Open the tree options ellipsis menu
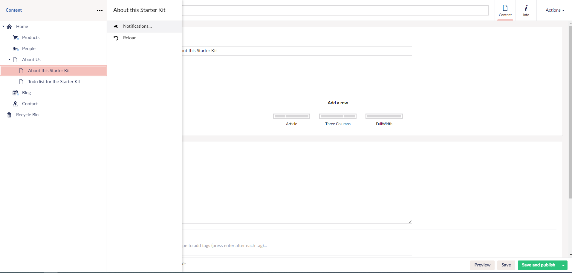 click(x=99, y=10)
